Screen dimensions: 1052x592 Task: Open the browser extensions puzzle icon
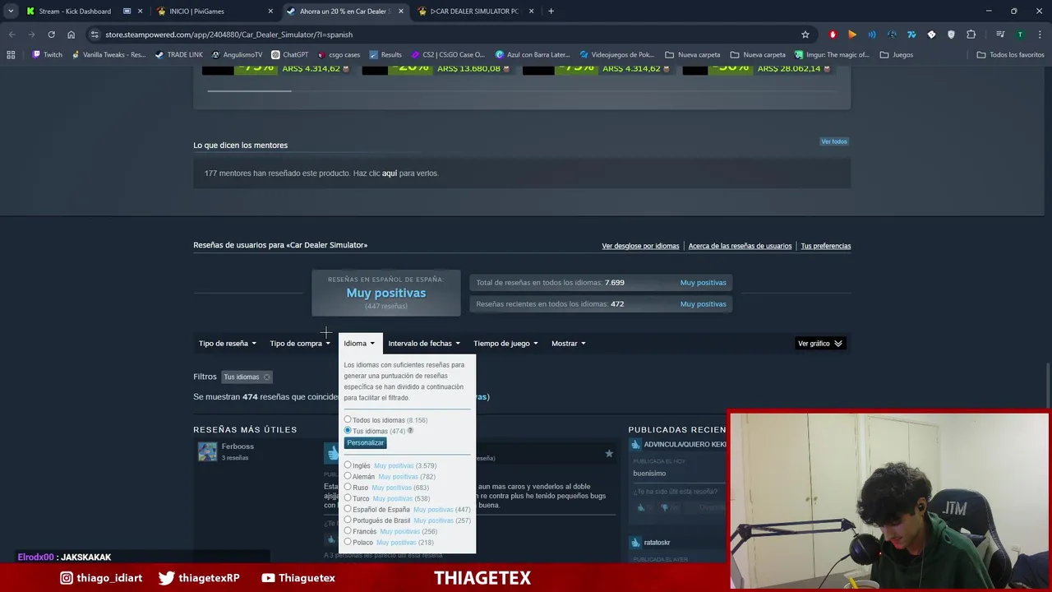971,35
